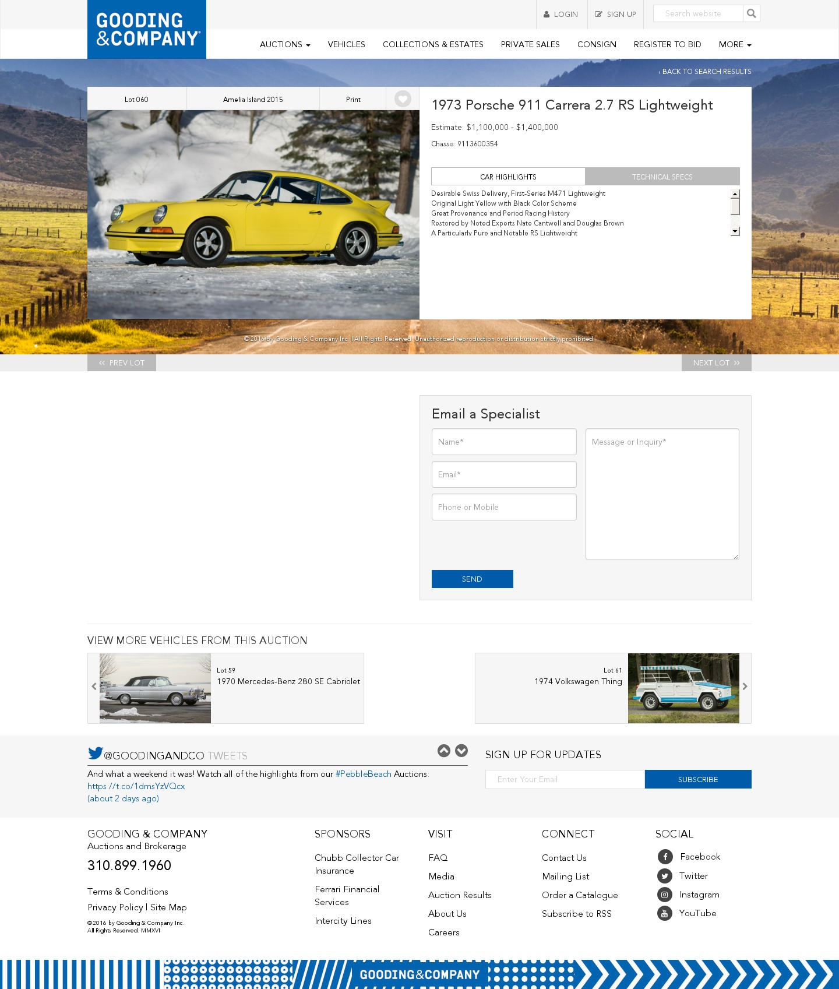Open the Careers link
Screen dimensions: 839x989
[x=443, y=932]
